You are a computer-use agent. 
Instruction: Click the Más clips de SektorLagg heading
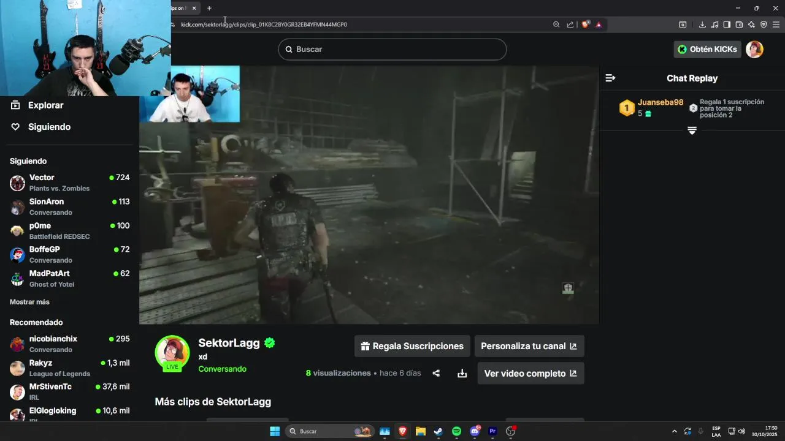click(x=213, y=402)
